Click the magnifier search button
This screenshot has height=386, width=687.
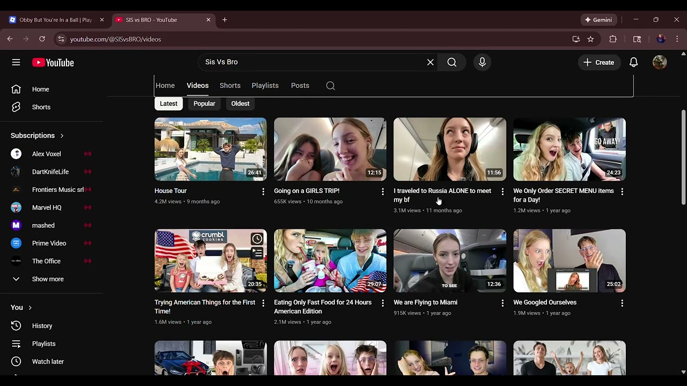coord(452,62)
